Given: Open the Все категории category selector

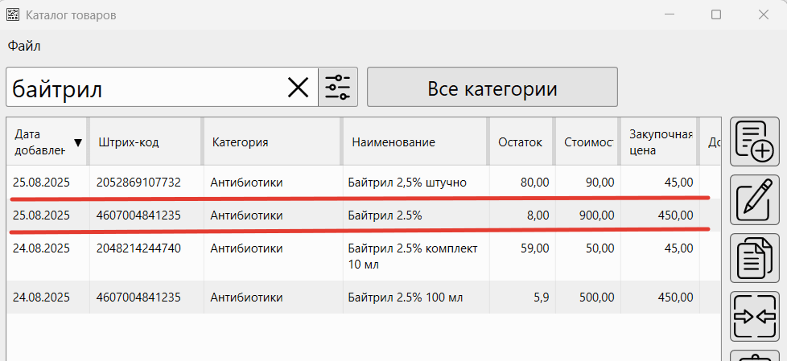Looking at the screenshot, I should (492, 88).
